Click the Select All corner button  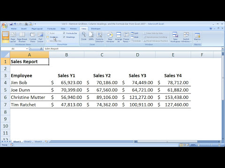tap(6, 55)
